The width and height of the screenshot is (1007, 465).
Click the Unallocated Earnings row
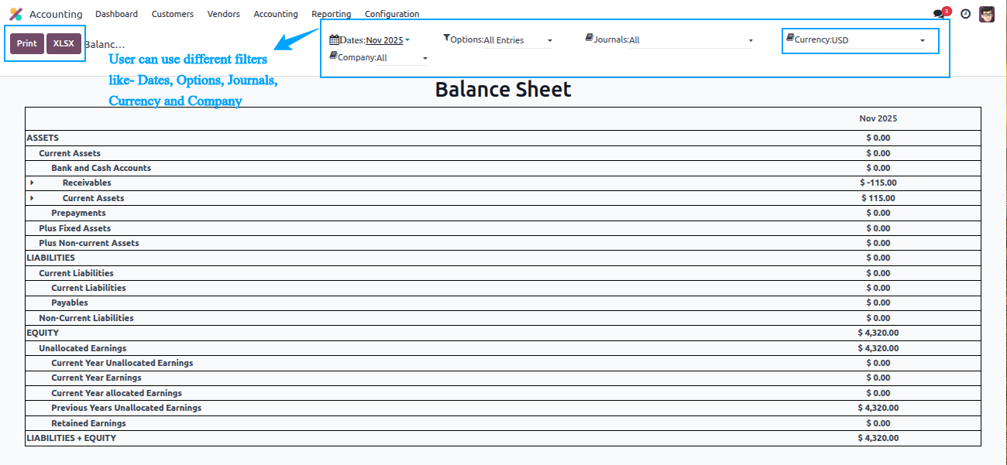coord(503,348)
